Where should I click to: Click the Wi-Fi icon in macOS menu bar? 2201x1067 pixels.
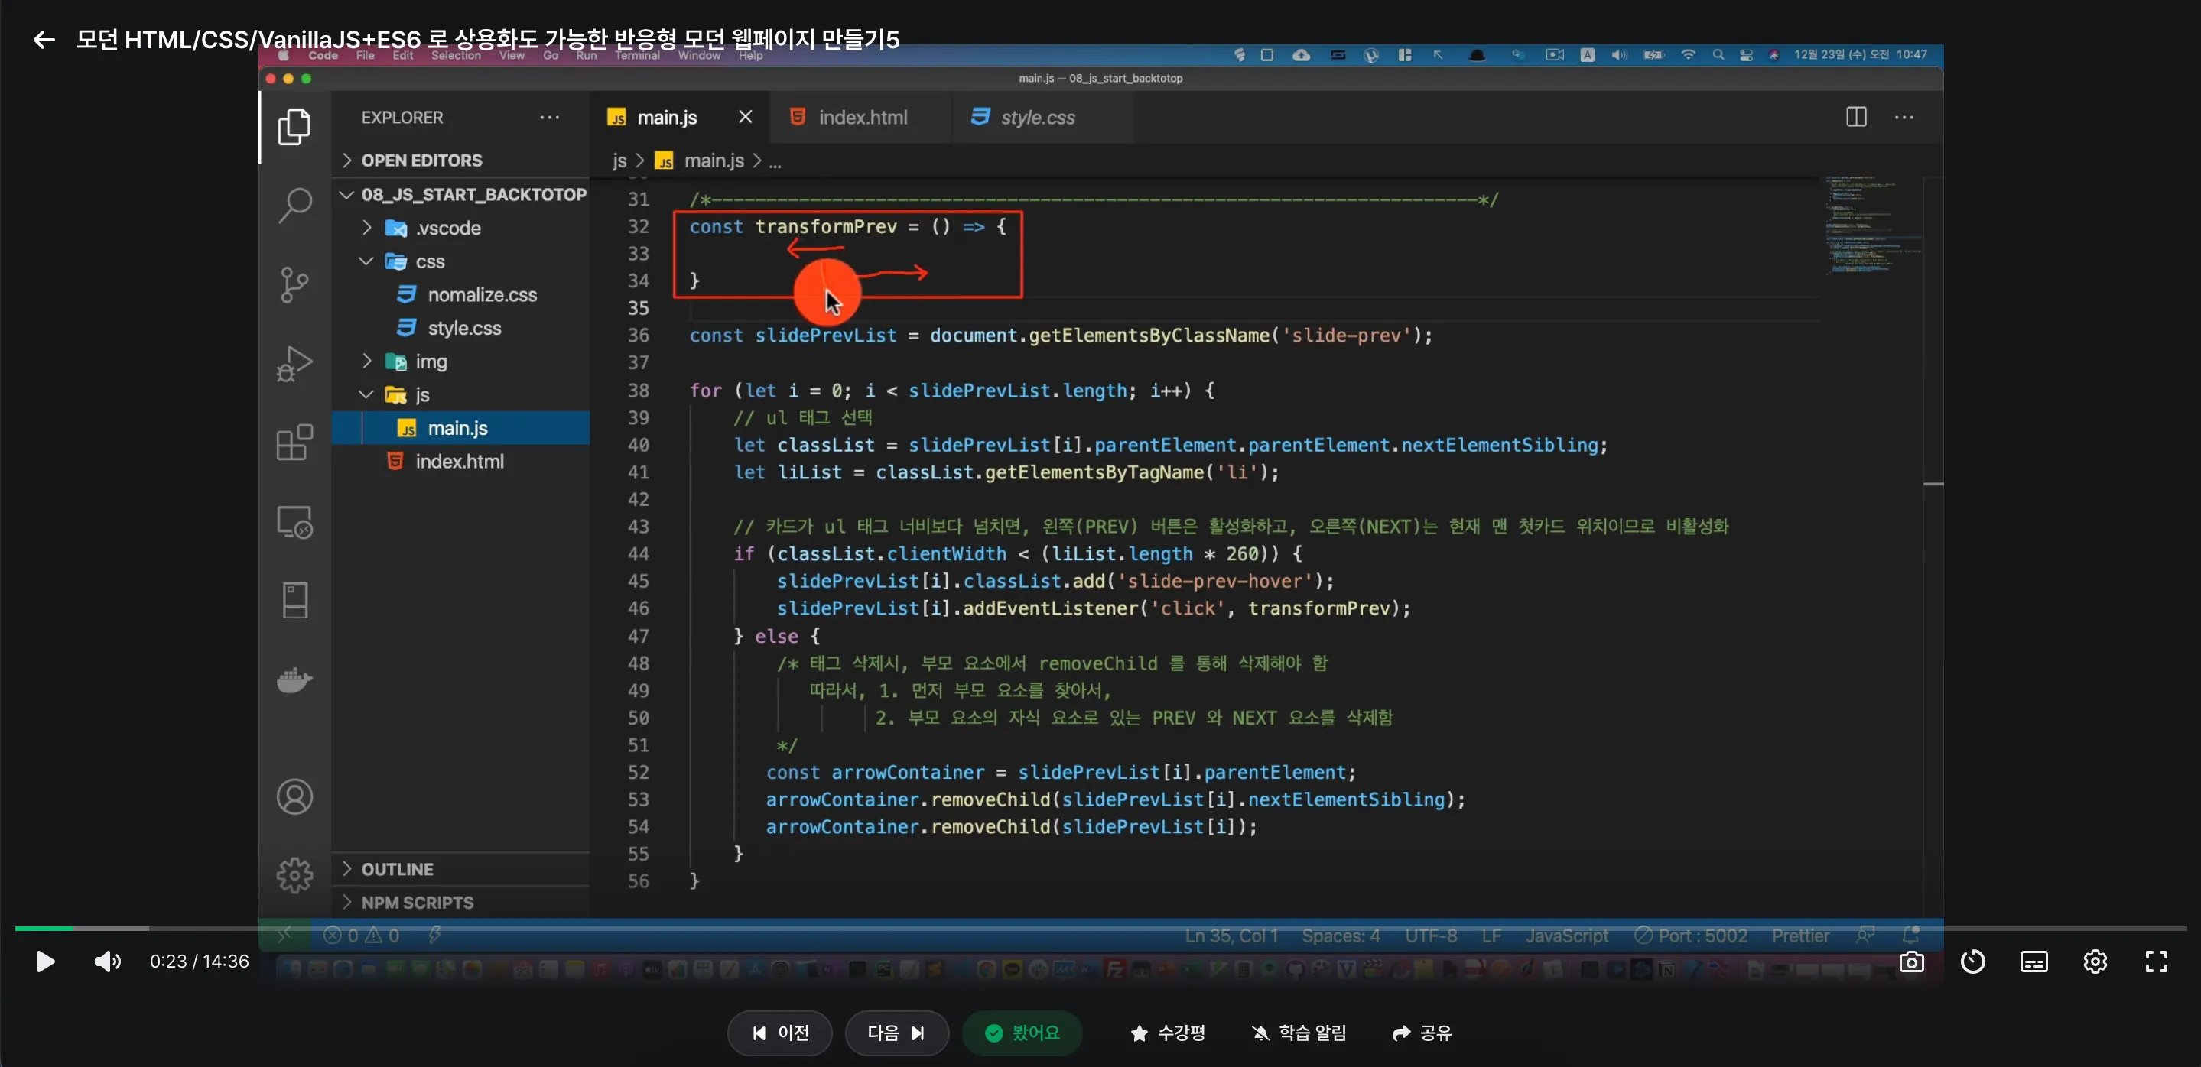(x=1688, y=54)
